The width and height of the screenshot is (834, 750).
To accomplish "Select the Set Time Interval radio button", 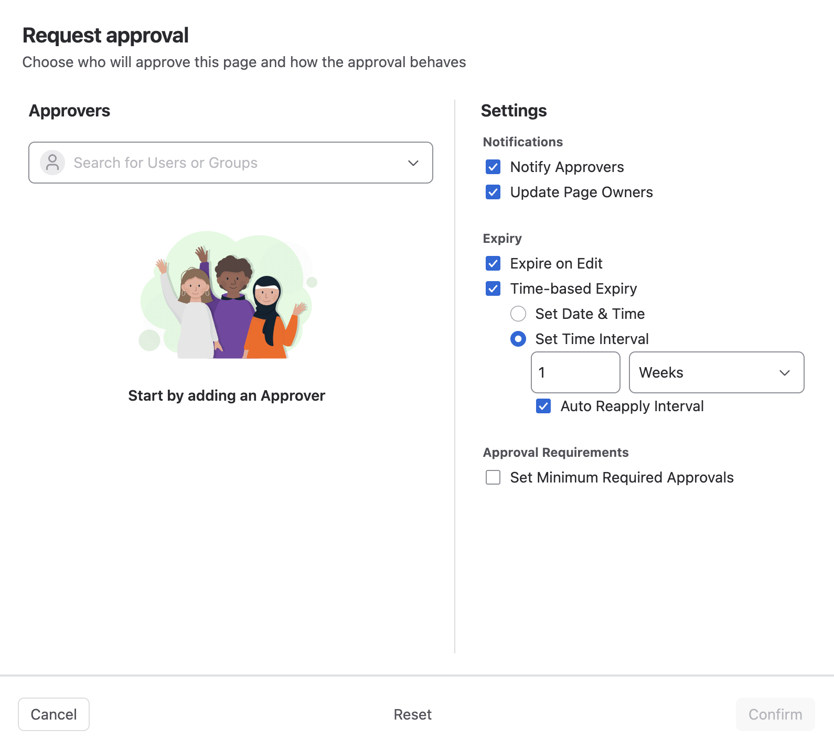I will [518, 339].
